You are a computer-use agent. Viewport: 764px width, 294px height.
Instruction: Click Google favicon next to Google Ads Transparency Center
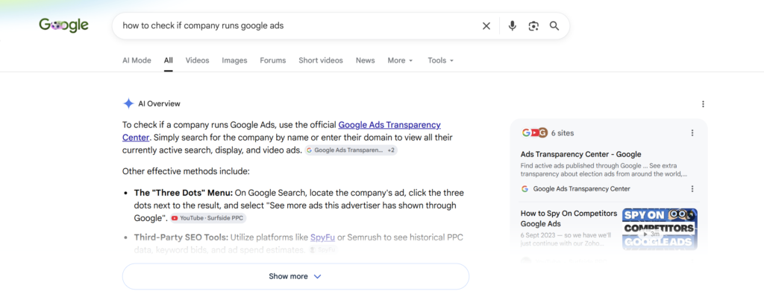point(525,189)
